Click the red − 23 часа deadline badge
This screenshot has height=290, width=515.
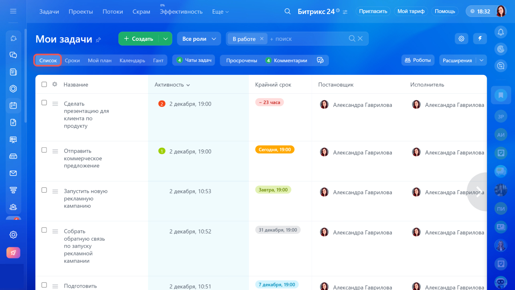(x=269, y=103)
